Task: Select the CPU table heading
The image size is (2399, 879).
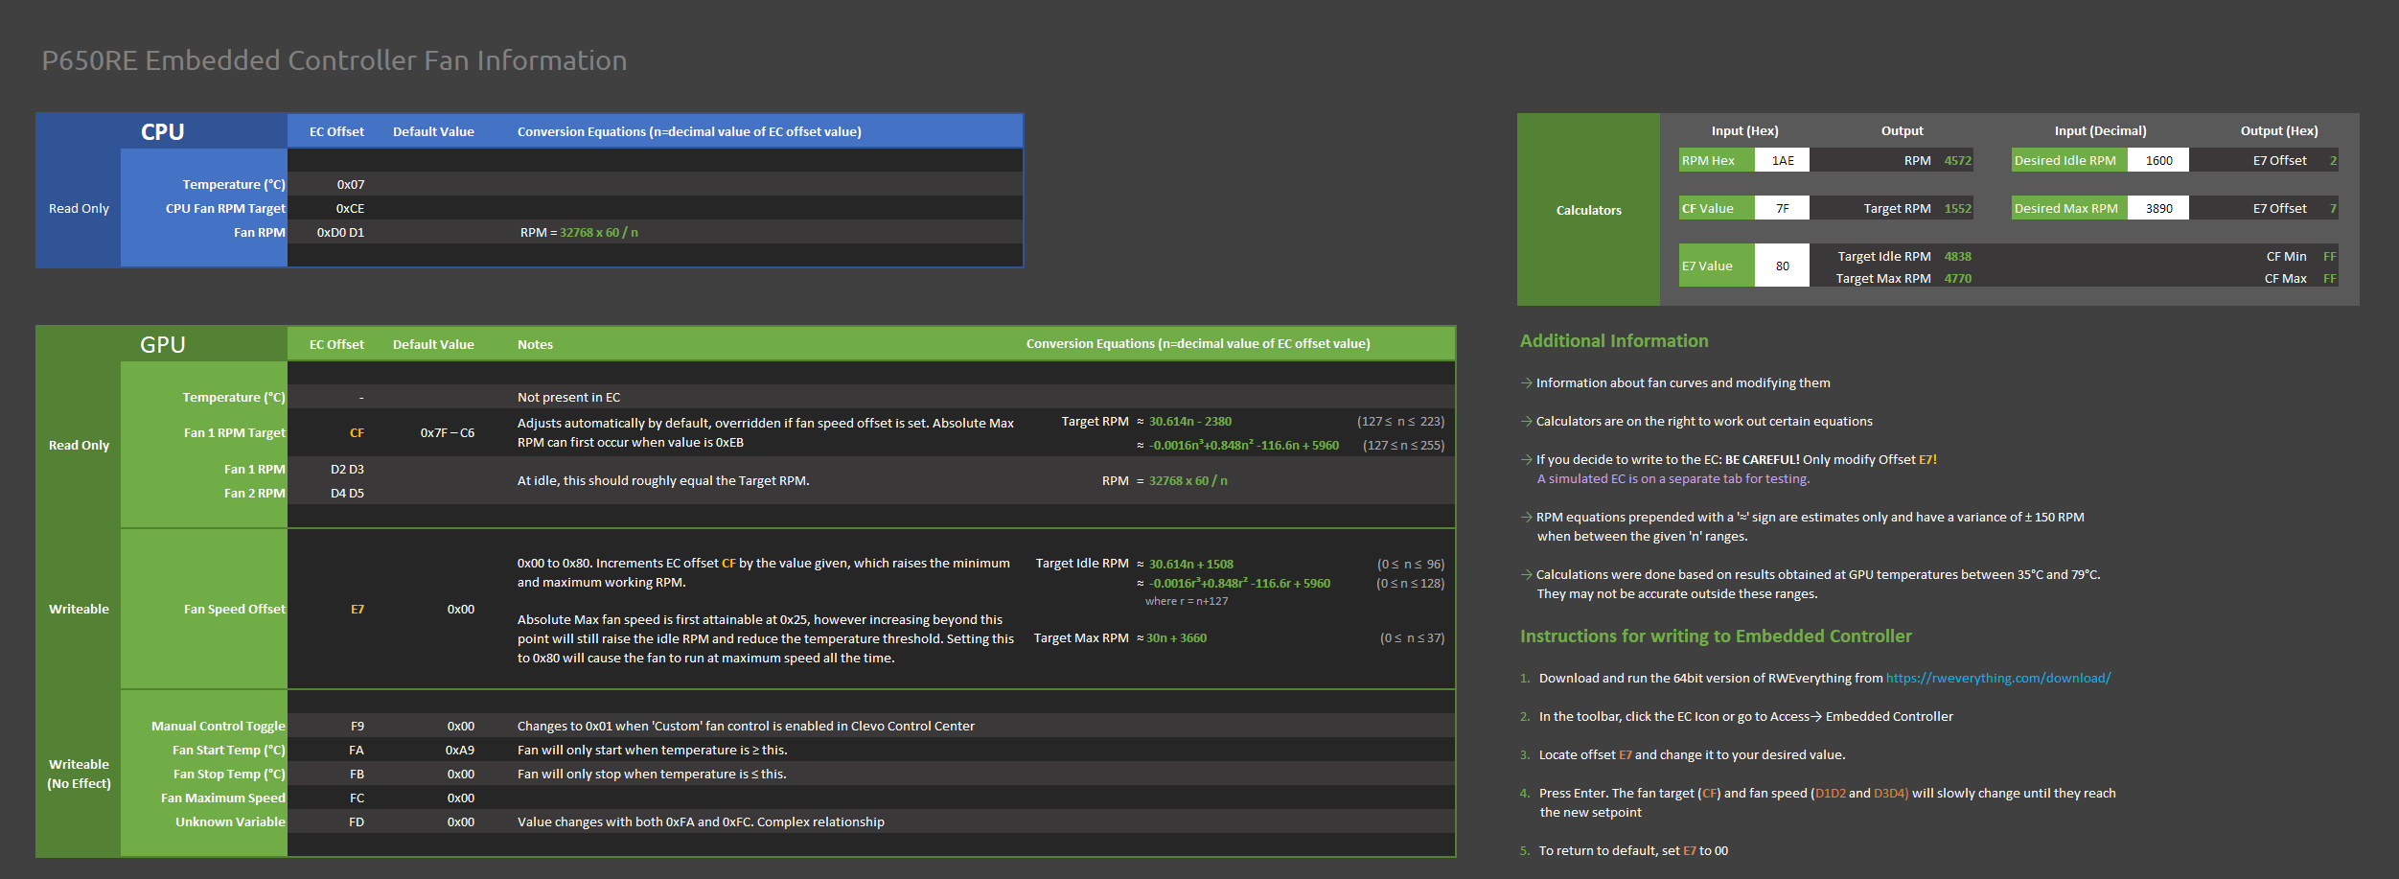Action: [x=162, y=132]
